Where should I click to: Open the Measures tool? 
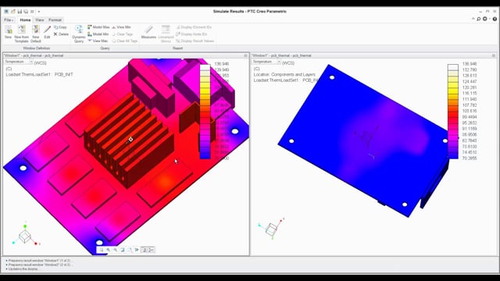pos(148,32)
